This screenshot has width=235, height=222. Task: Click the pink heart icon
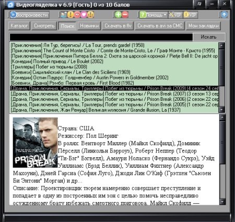click(84, 15)
